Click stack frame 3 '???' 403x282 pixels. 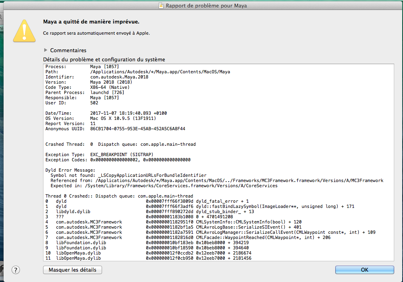(x=139, y=217)
